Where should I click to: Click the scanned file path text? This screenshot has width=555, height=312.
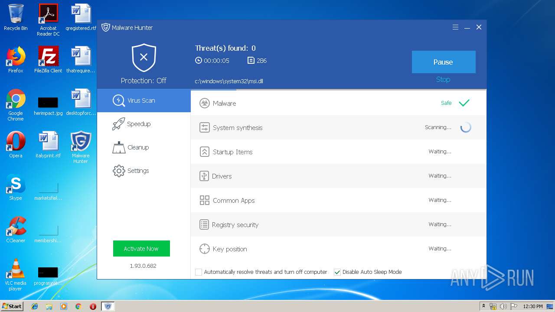(x=229, y=81)
